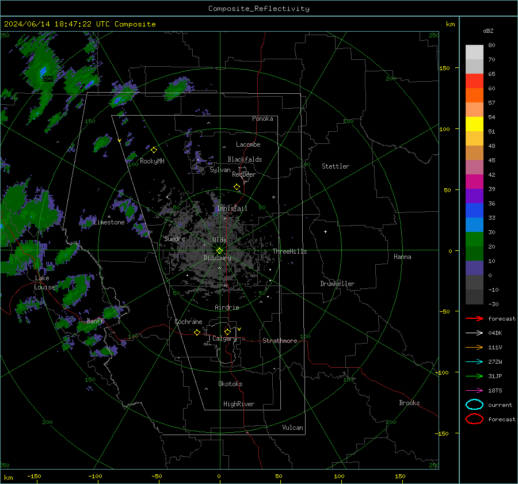The height and width of the screenshot is (484, 518).
Task: Click the Blackfalds city label
Action: [245, 159]
